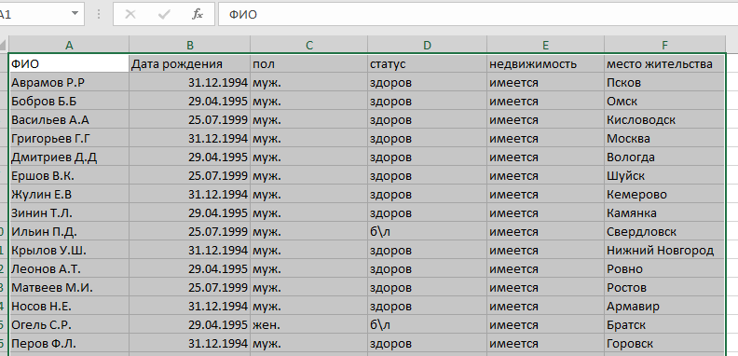Select column C header
This screenshot has width=738, height=356.
(309, 46)
